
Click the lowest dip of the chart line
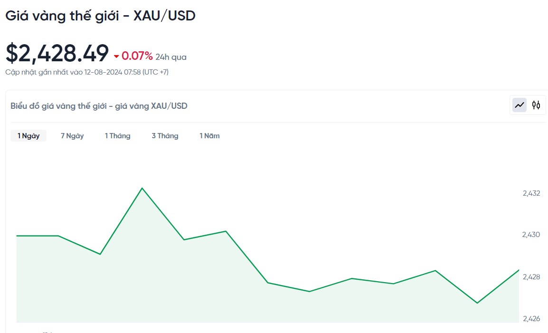477,303
